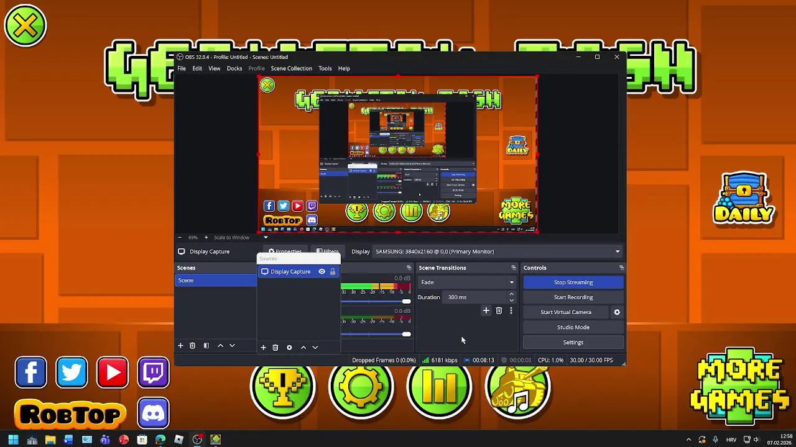Open Geometry Dash Facebook link
This screenshot has height=447, width=796.
pos(30,372)
